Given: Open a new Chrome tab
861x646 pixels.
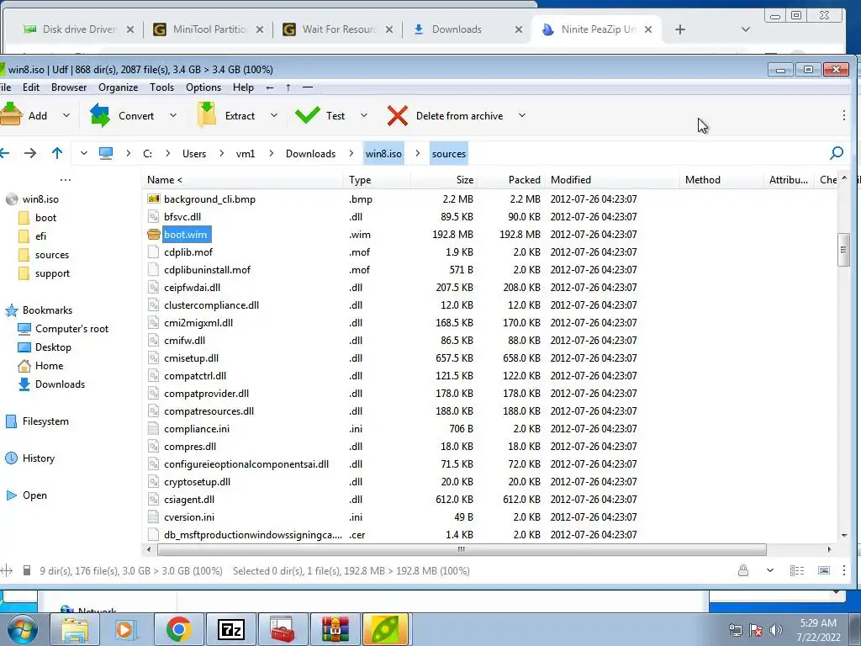Looking at the screenshot, I should [679, 29].
